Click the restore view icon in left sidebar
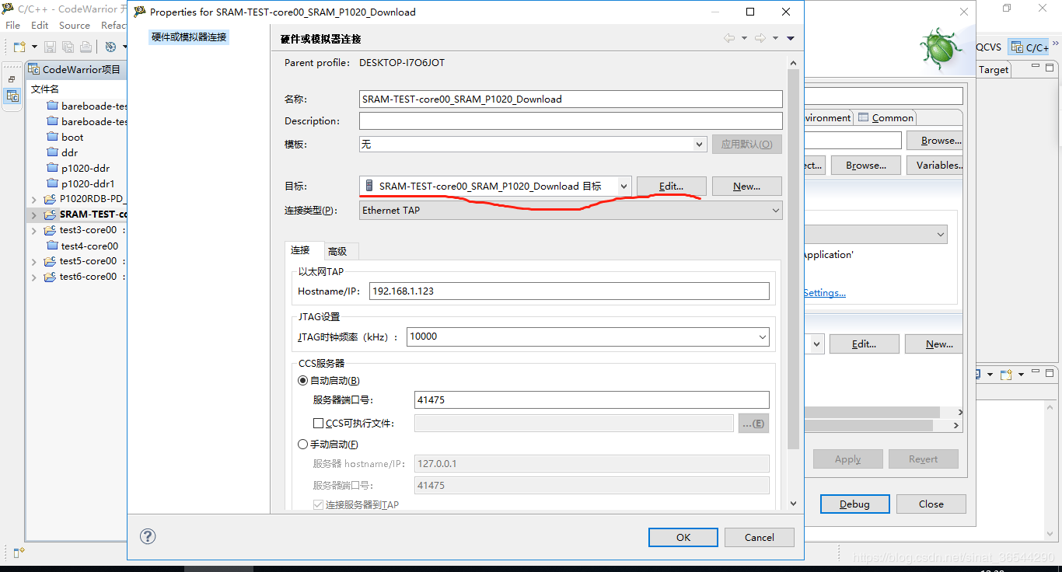This screenshot has height=572, width=1062. click(x=12, y=79)
